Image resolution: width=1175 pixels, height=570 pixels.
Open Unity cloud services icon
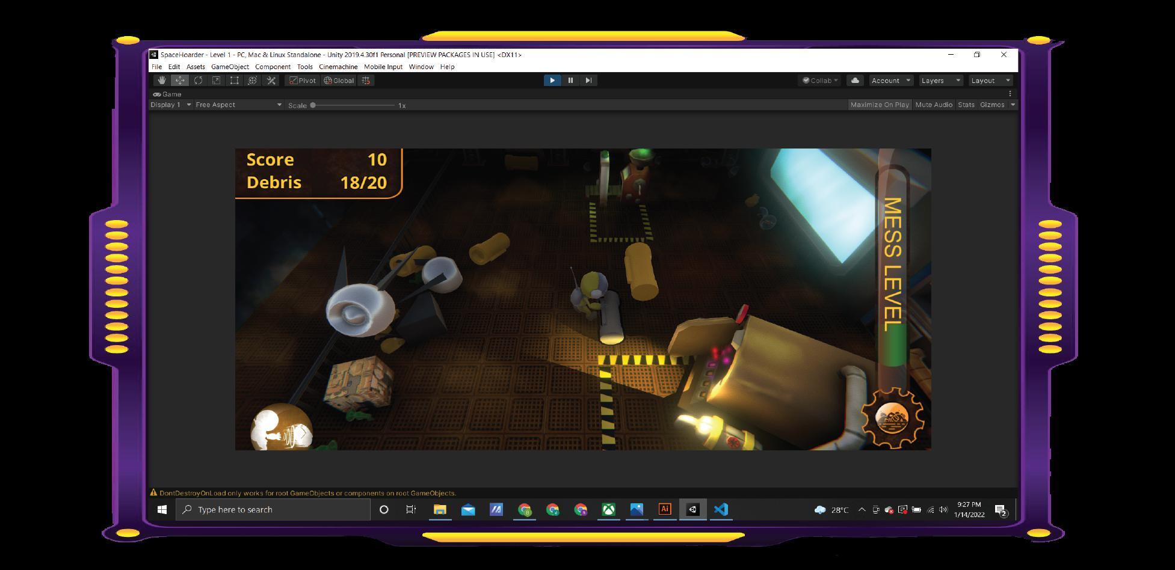854,81
